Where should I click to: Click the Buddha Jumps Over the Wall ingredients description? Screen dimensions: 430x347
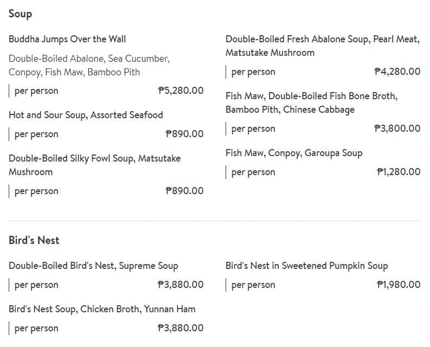click(x=89, y=65)
